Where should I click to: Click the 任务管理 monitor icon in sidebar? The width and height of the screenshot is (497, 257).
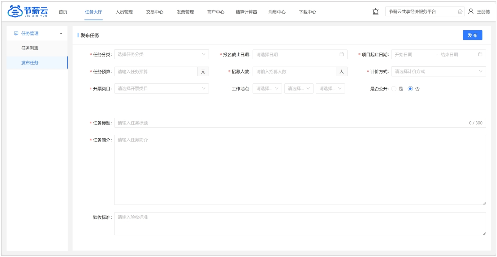(x=16, y=33)
